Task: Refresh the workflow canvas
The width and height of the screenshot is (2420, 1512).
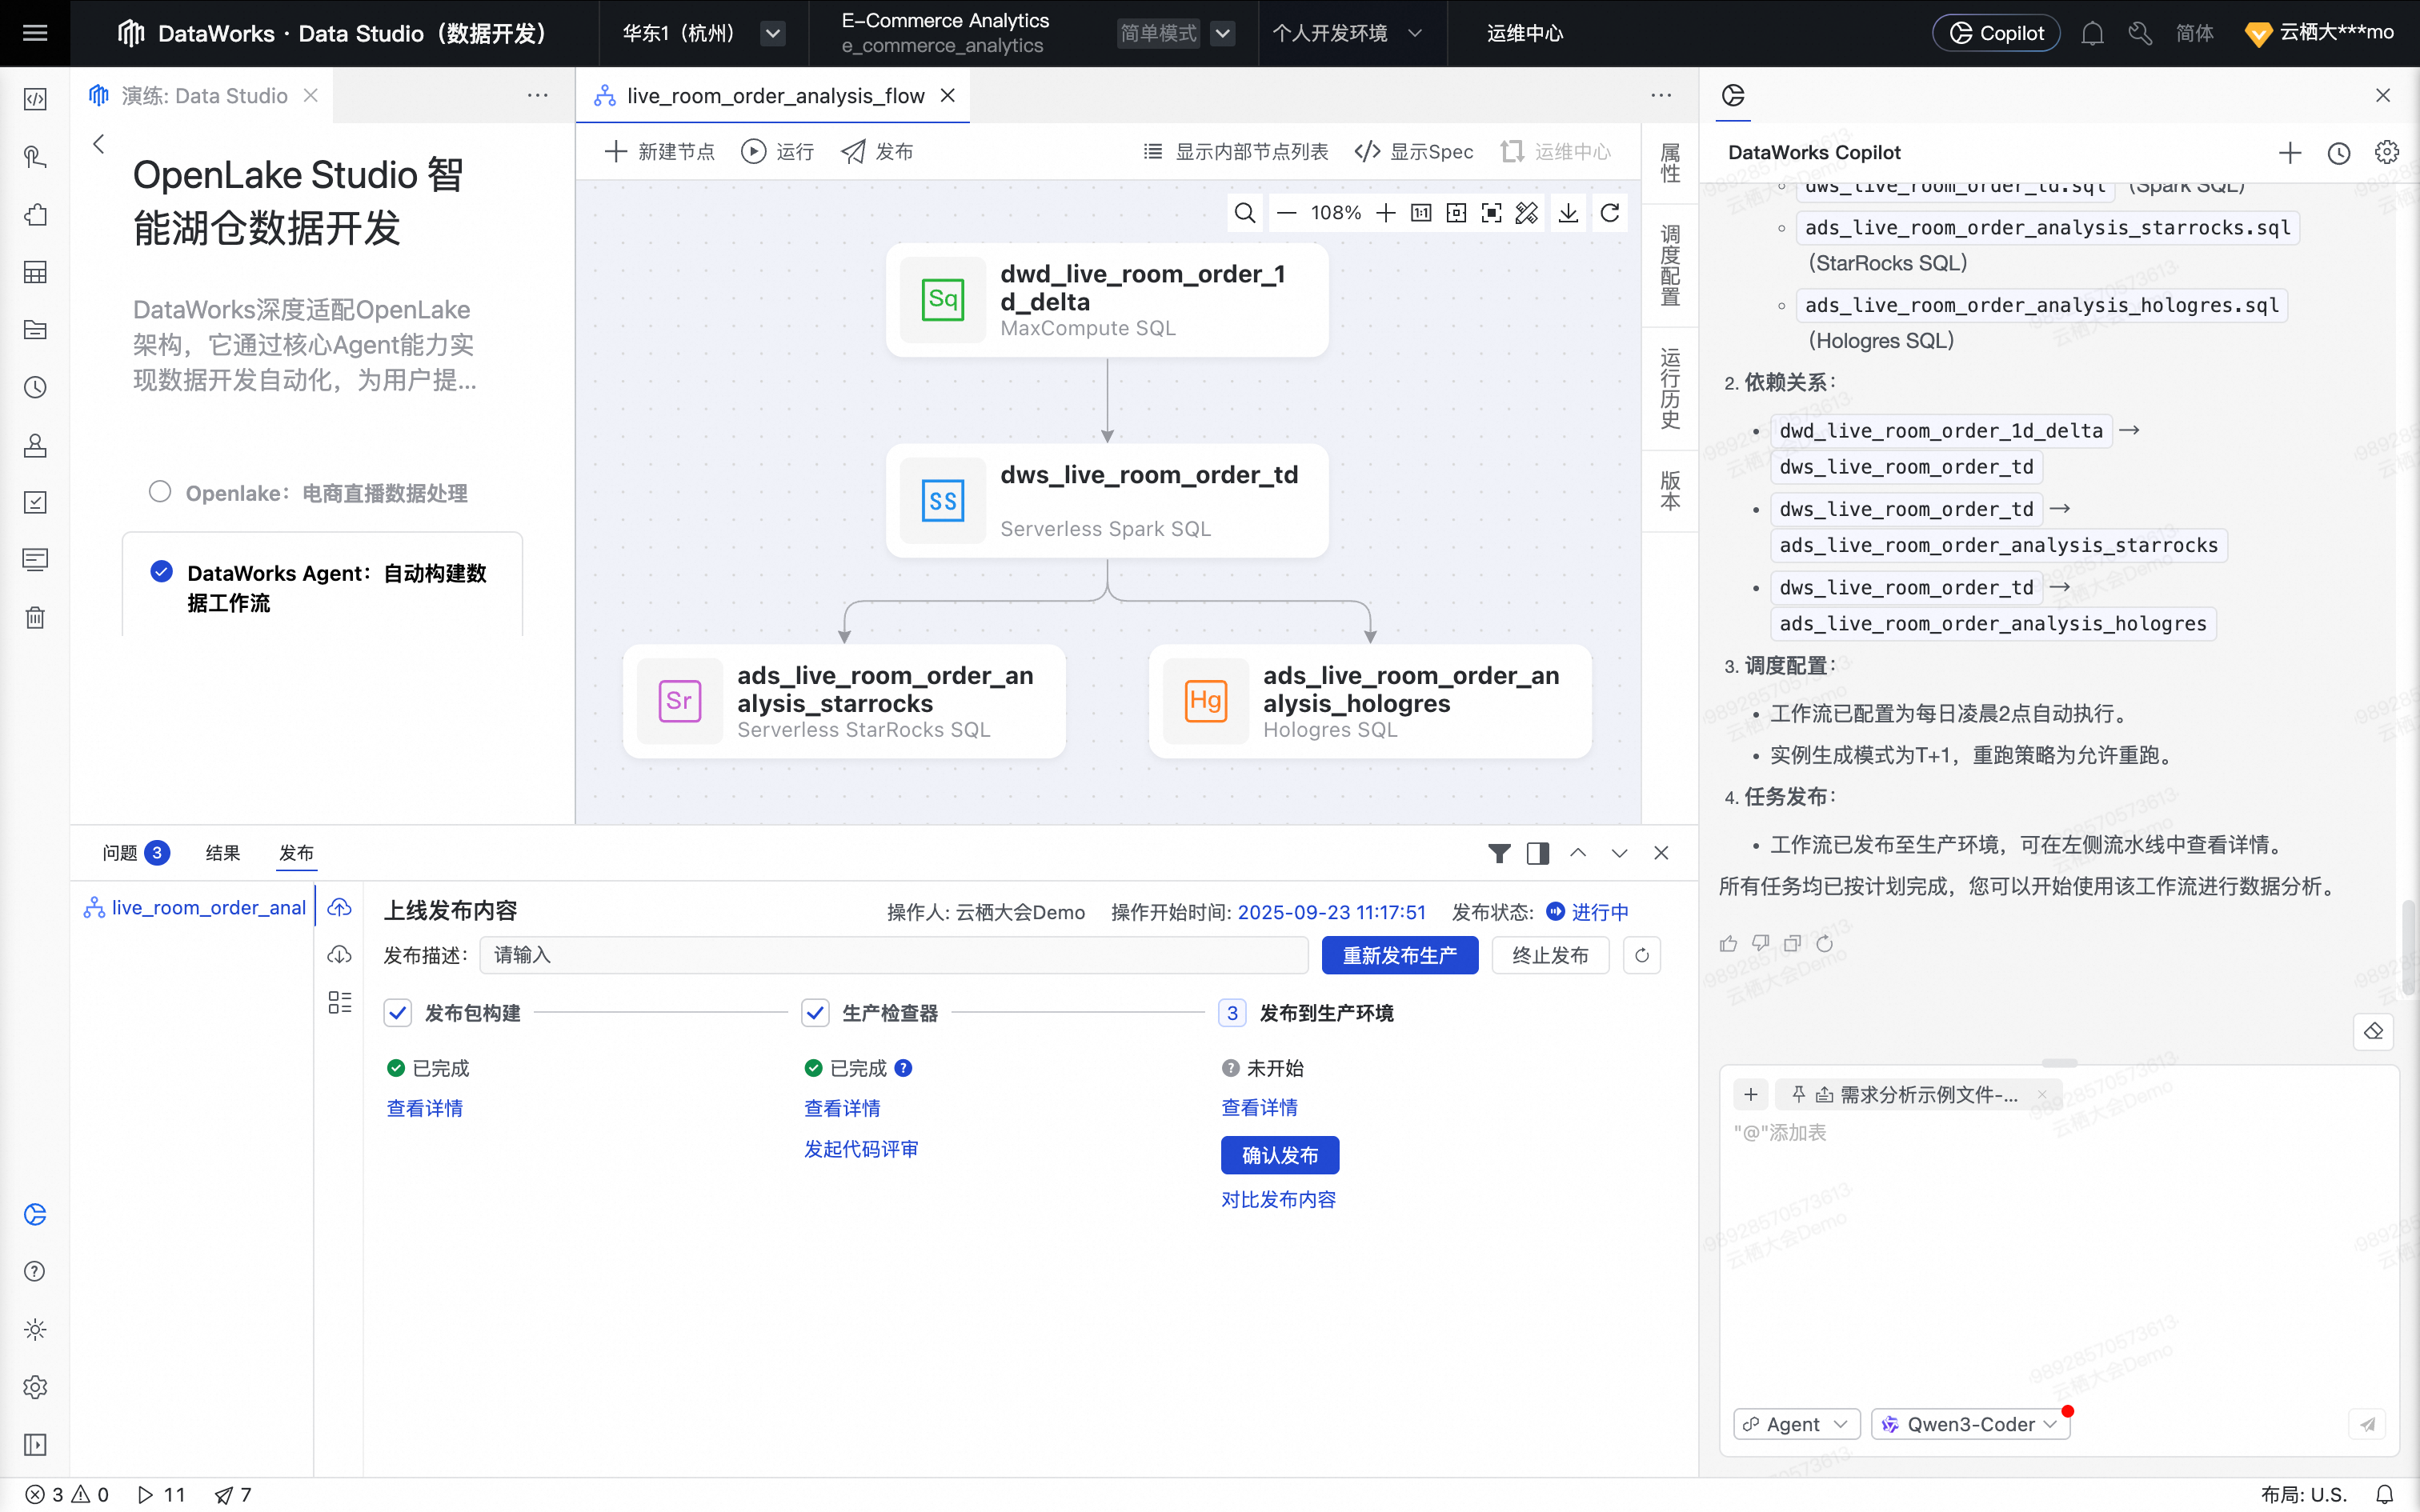Action: pyautogui.click(x=1610, y=213)
